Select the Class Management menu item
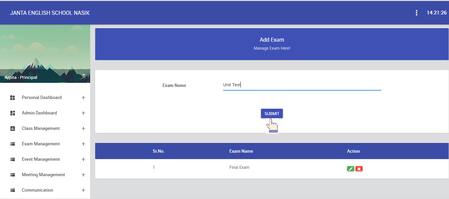Screen dimensions: 449x199 [41, 129]
